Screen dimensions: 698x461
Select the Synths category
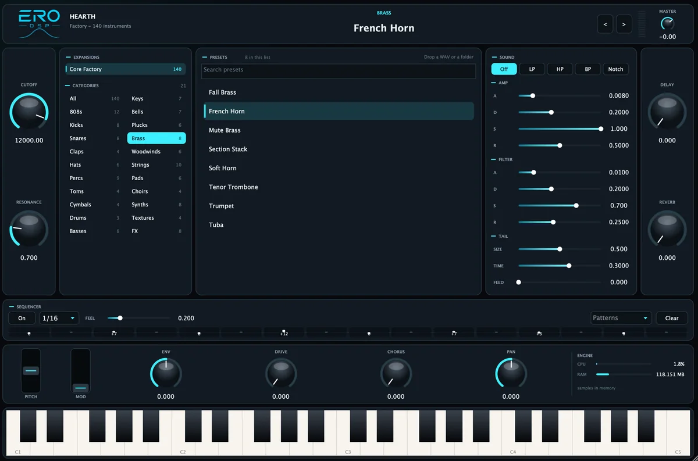coord(156,205)
